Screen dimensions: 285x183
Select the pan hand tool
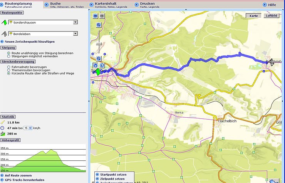(x=96, y=65)
